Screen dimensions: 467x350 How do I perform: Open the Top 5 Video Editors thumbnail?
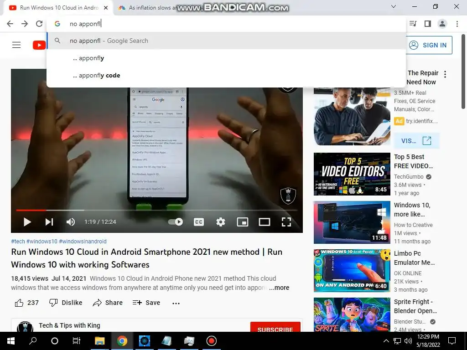point(352,174)
